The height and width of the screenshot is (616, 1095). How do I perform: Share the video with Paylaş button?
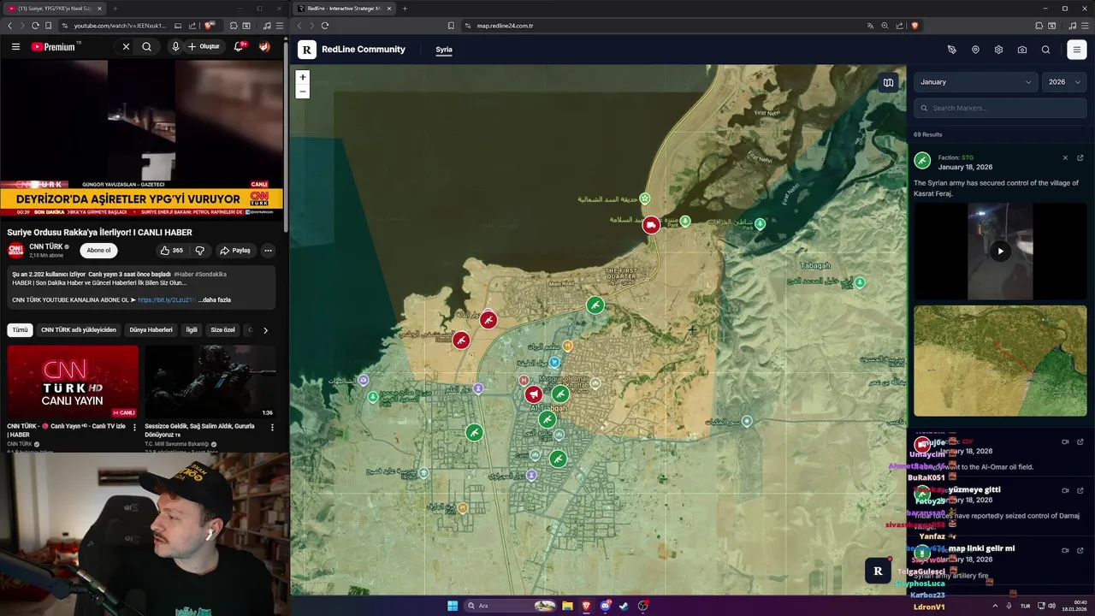click(235, 251)
